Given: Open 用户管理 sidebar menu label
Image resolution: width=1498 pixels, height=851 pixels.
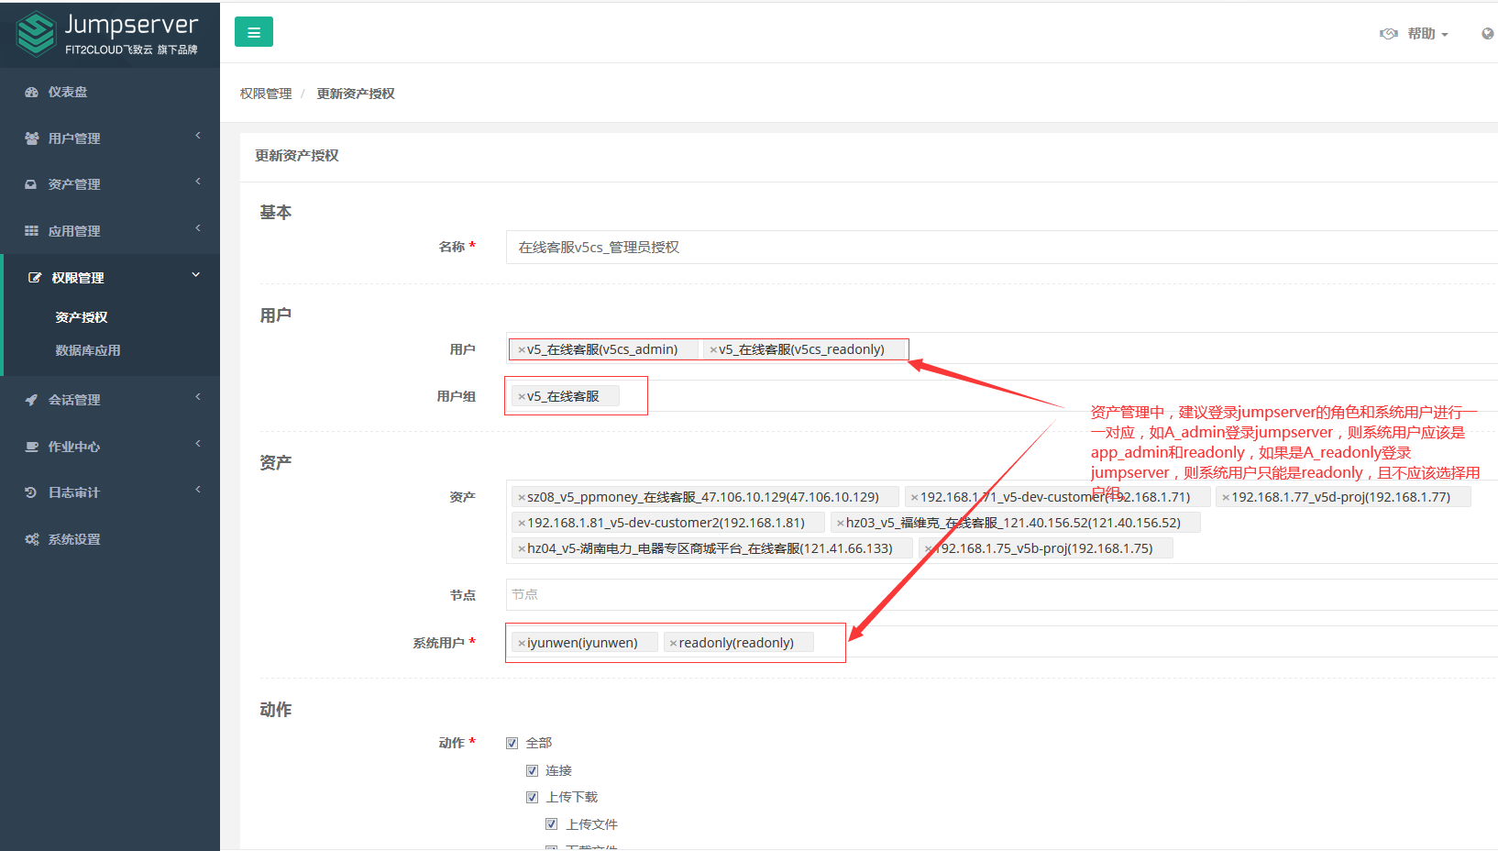Looking at the screenshot, I should (74, 138).
